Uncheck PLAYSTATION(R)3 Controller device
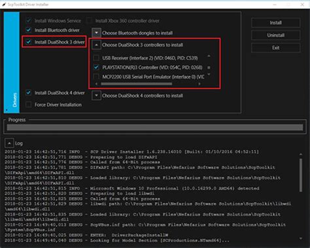This screenshot has width=310, height=248. tap(96, 67)
